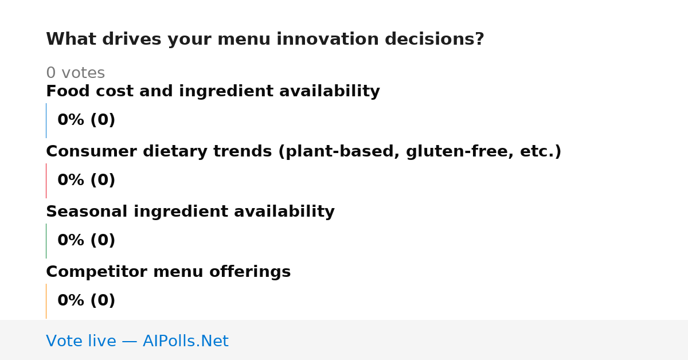Select Food cost and ingredient availability option
Image resolution: width=688 pixels, height=360 pixels.
point(213,92)
